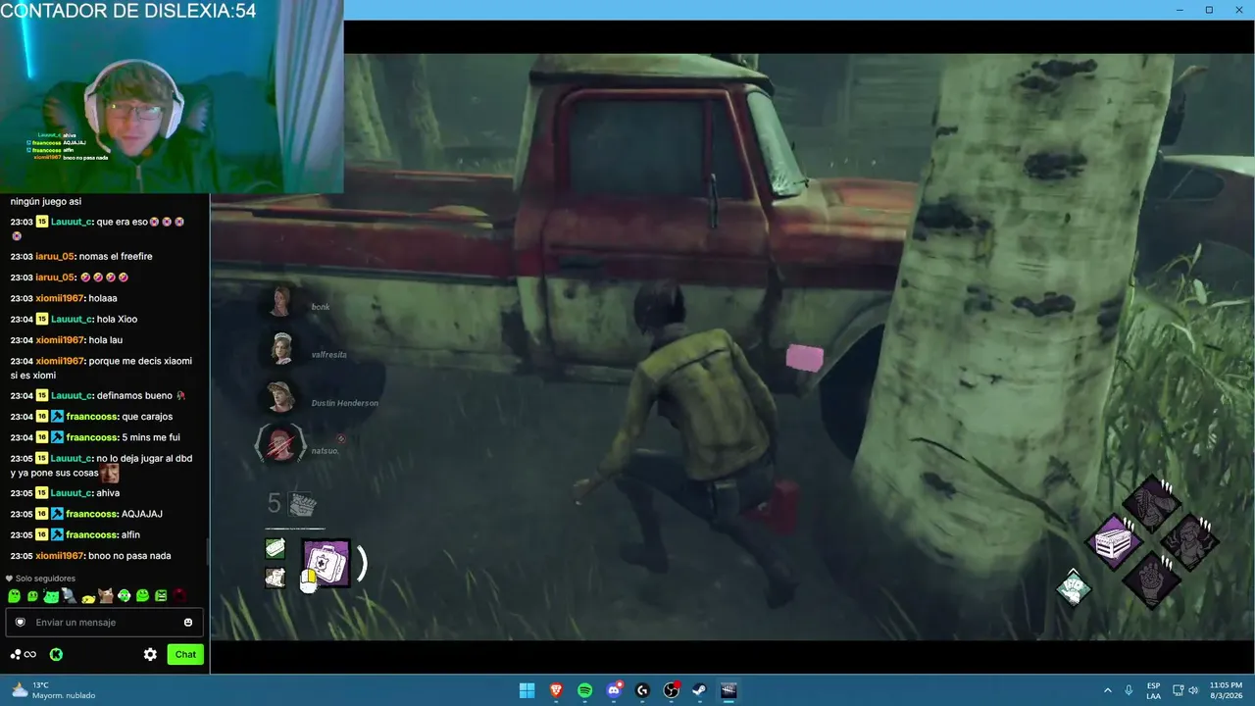Open the Windows Start menu

click(x=527, y=690)
